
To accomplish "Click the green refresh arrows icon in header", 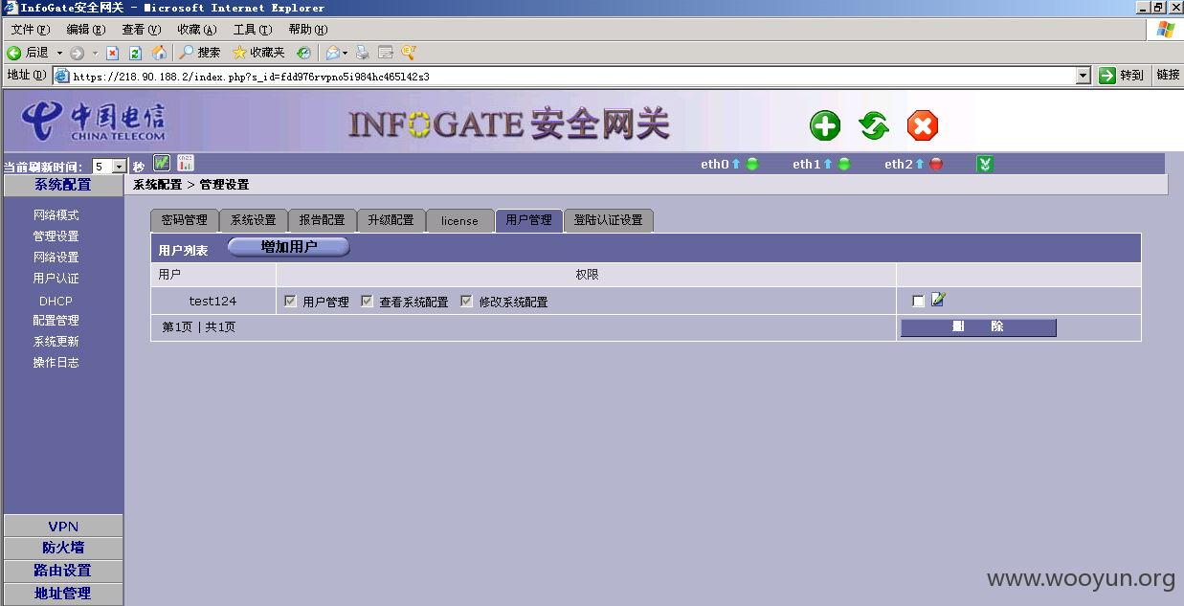I will [873, 125].
